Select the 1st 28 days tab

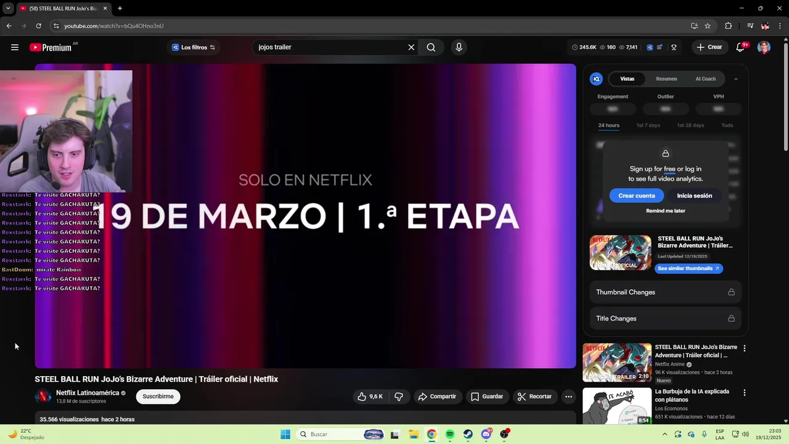(690, 125)
